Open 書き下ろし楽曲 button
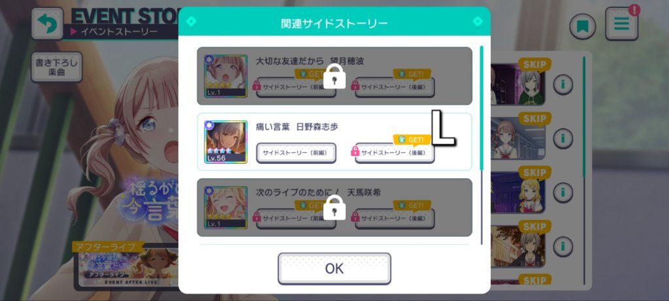669x301 pixels. click(x=56, y=67)
